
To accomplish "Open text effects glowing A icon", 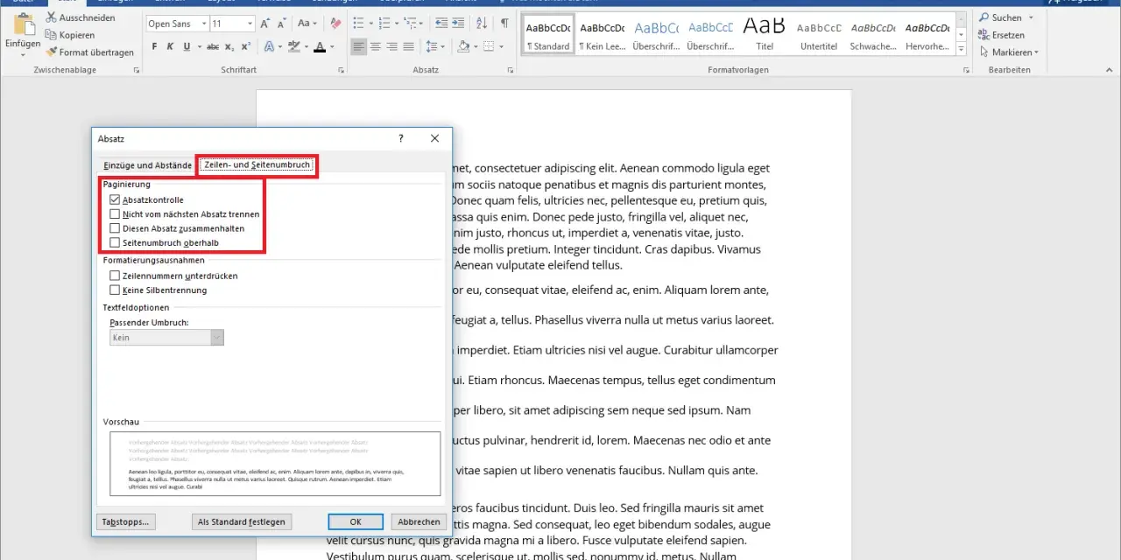I will [x=269, y=46].
